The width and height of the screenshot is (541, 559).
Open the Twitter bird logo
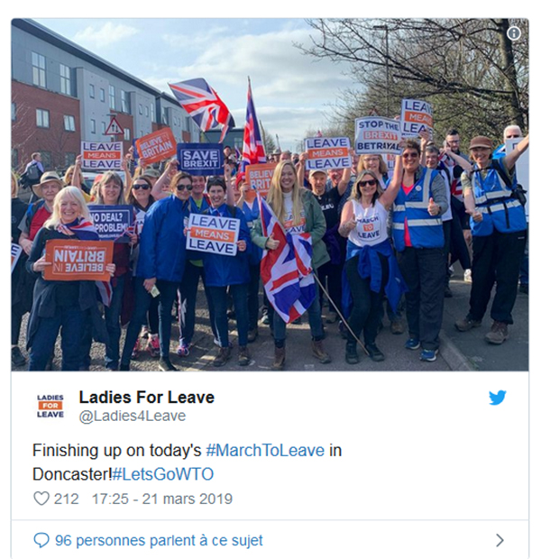point(498,398)
